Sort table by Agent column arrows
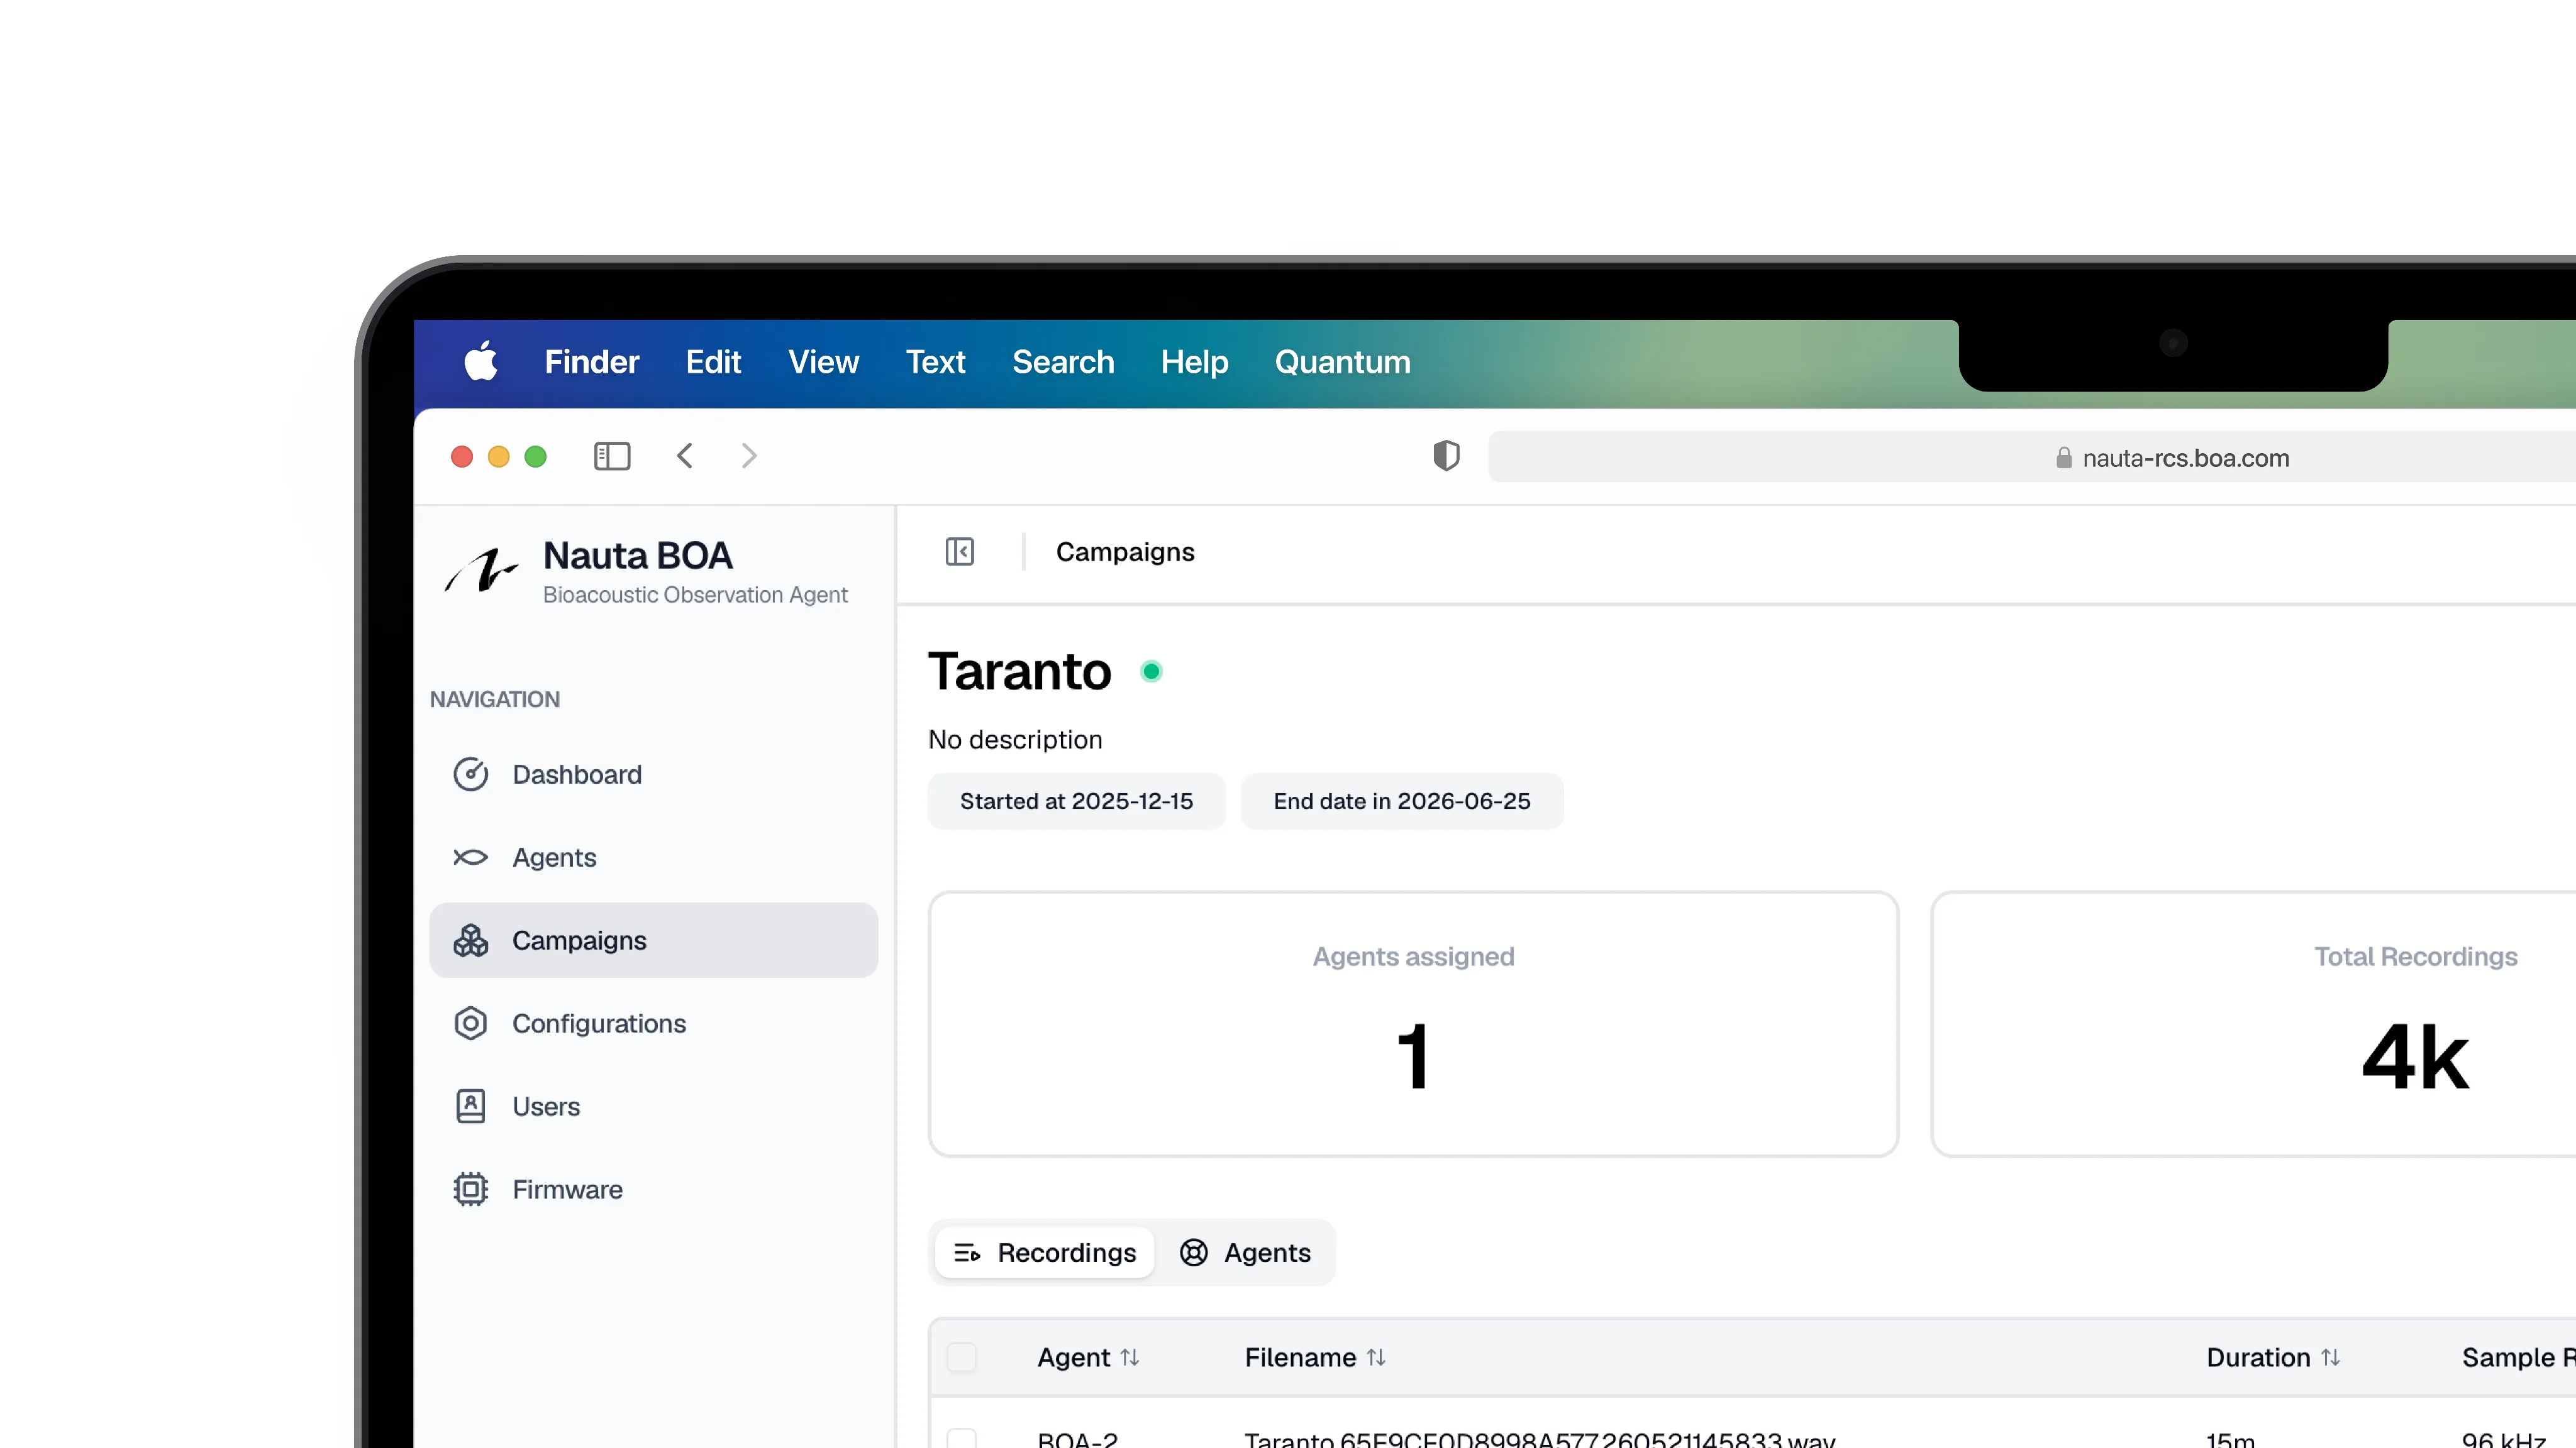2576x1448 pixels. coord(1130,1357)
